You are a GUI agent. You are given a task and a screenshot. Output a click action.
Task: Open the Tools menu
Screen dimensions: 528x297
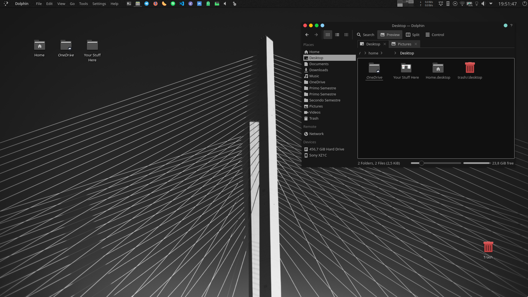[83, 4]
